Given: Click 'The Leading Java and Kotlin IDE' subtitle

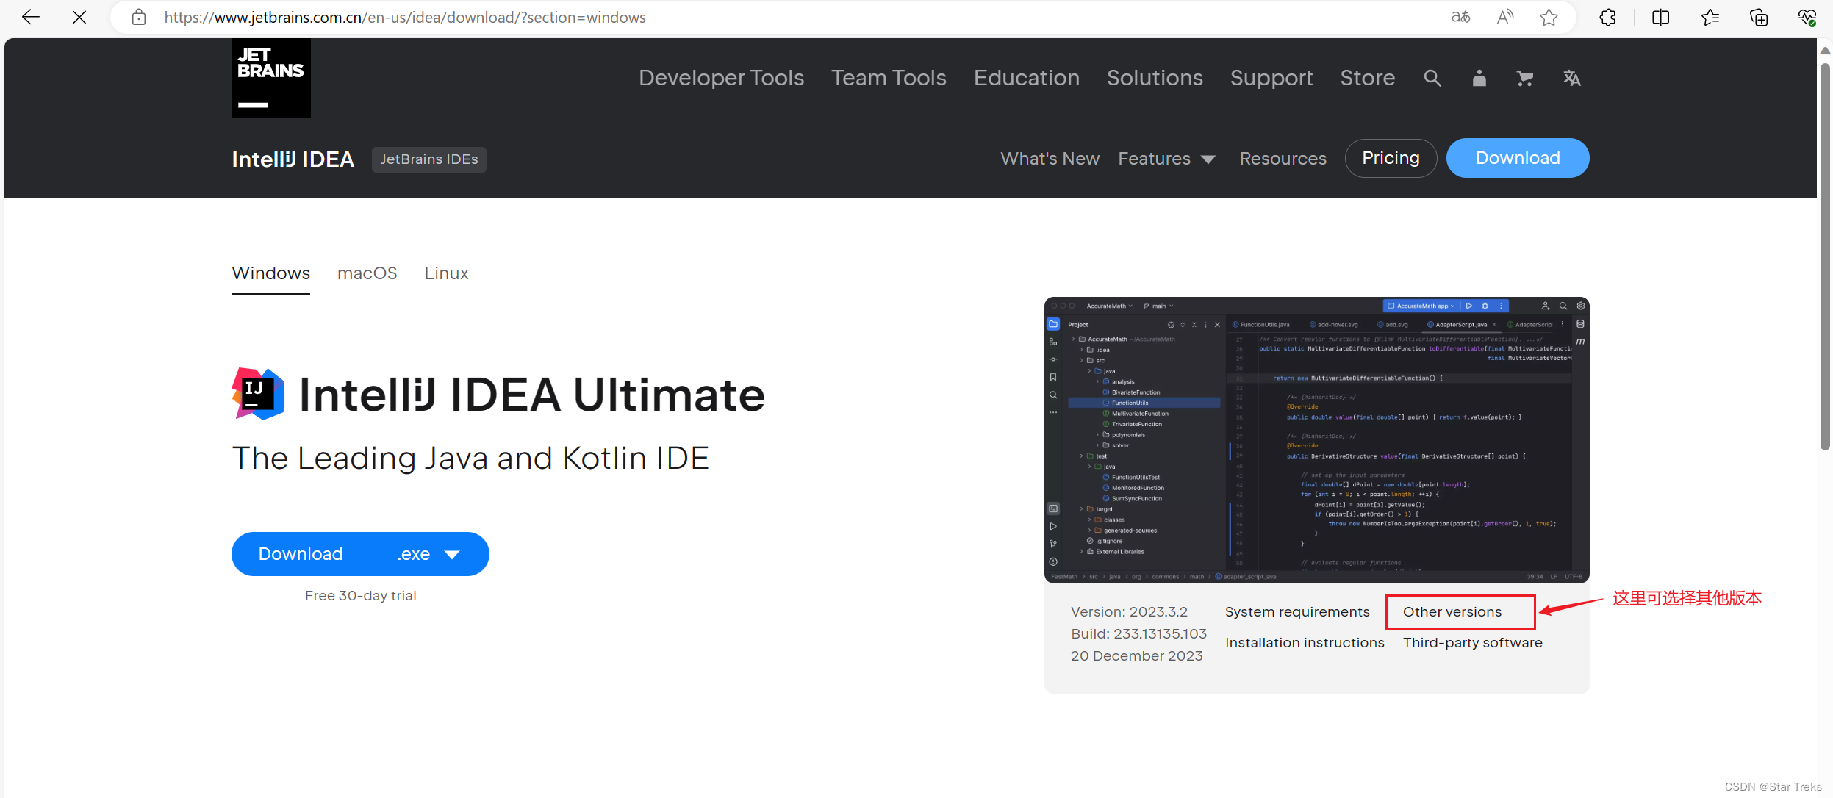Looking at the screenshot, I should pos(470,458).
